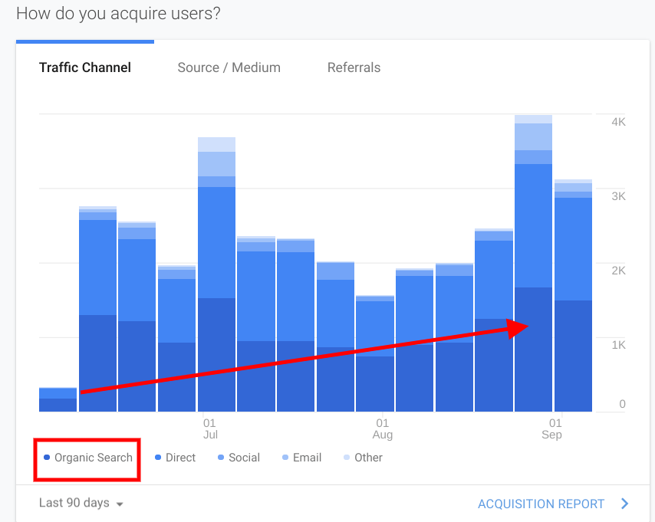Click the red arrow head annotation

click(x=519, y=327)
